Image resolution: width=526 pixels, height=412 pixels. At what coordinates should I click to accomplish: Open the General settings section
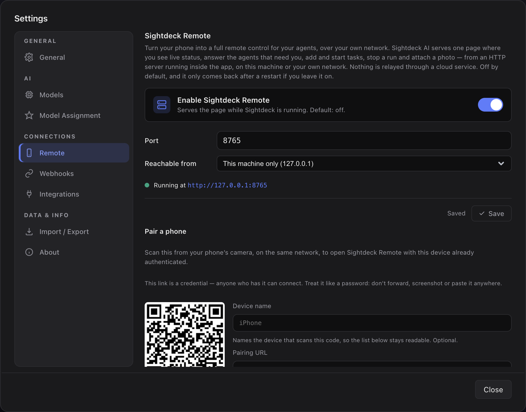74,57
